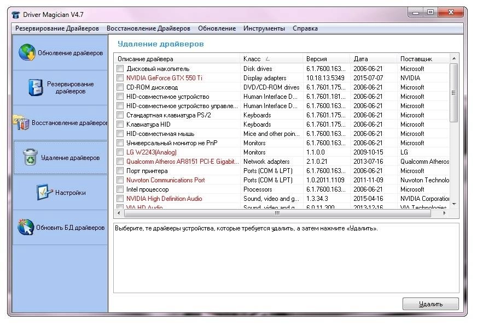Screen dimensions: 477x327
Task: Open Обновить БД драйверов section
Action: [x=60, y=228]
